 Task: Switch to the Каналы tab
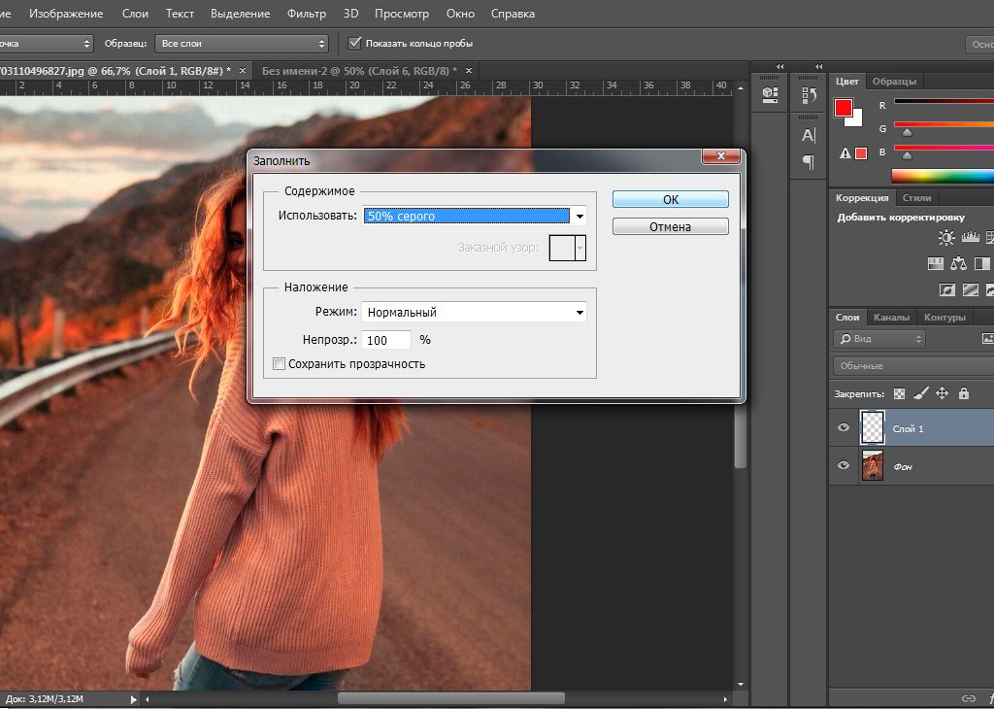tap(891, 318)
